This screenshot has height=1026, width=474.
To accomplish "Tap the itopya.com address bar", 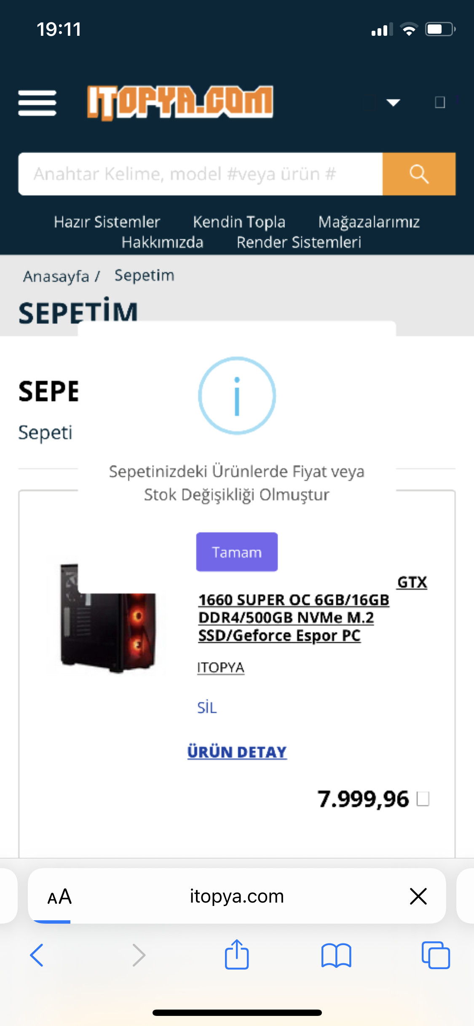I will coord(237,896).
